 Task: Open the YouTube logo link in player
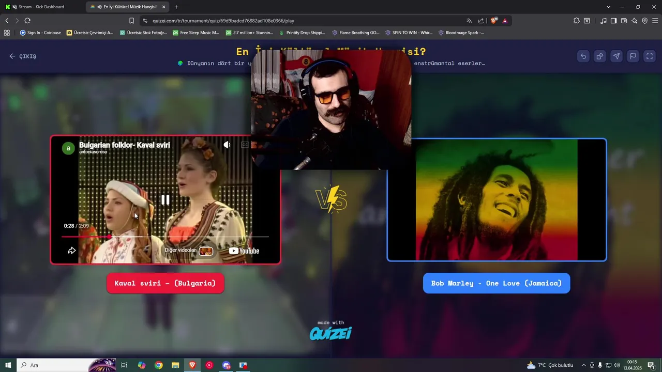pyautogui.click(x=244, y=251)
